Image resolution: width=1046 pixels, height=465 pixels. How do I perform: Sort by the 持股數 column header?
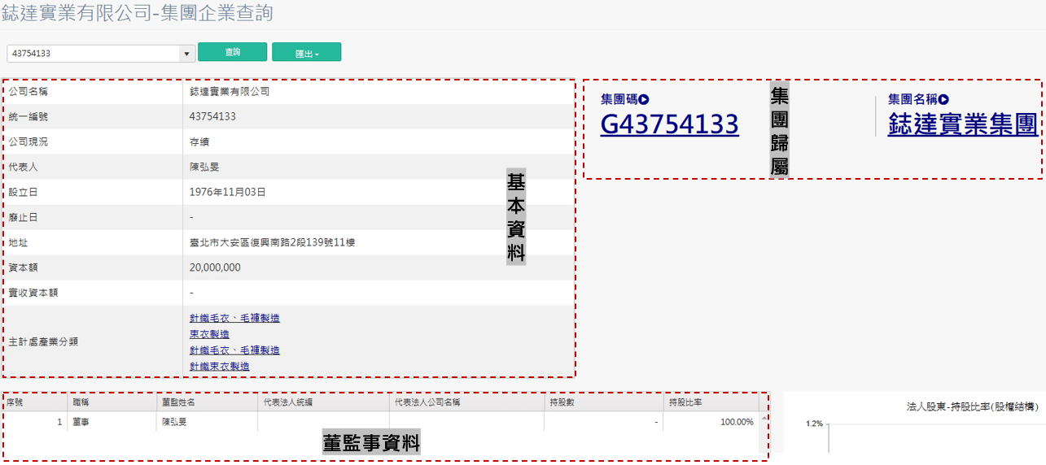pyautogui.click(x=603, y=402)
